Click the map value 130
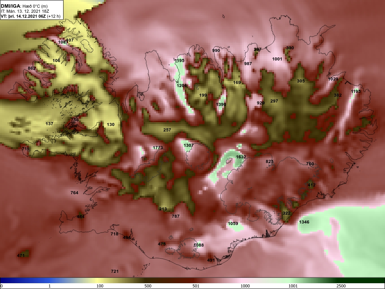385x289 pixels. click(x=110, y=124)
